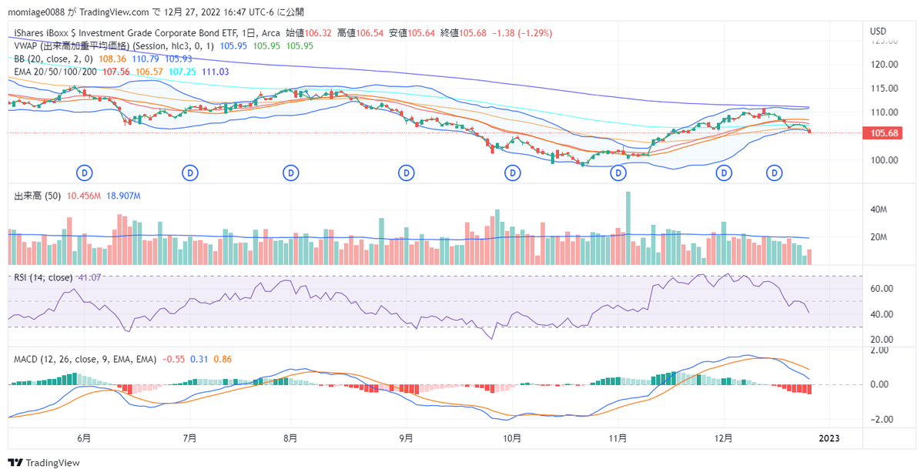Click the 高値106.54 high value
924x476 pixels.
coord(360,33)
